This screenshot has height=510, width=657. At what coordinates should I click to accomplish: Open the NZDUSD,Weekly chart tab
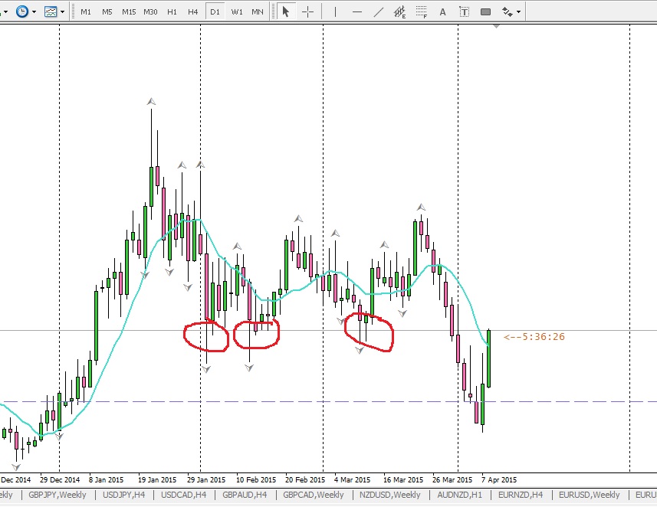pos(390,495)
